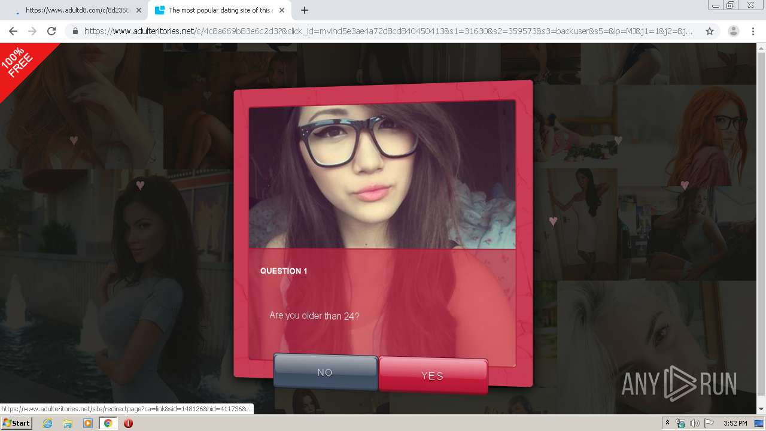Image resolution: width=766 pixels, height=431 pixels.
Task: Click the red Opera taskbar icon
Action: (x=128, y=423)
